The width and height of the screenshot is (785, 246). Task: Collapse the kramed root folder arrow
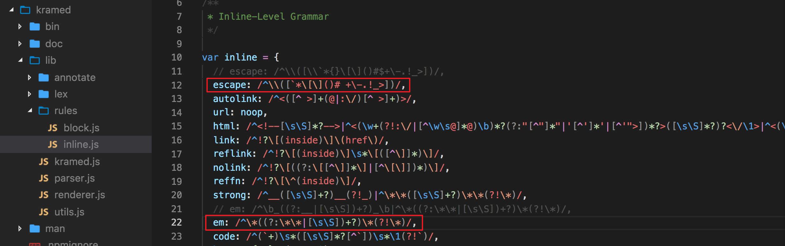coord(11,10)
